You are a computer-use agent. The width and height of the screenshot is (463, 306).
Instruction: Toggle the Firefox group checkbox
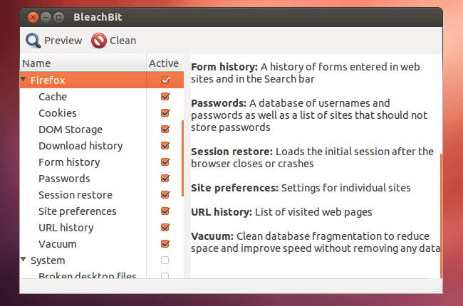click(x=165, y=80)
